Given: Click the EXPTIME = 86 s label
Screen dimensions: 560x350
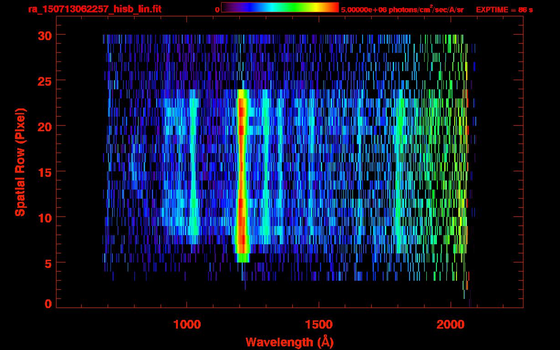Looking at the screenshot, I should [504, 10].
